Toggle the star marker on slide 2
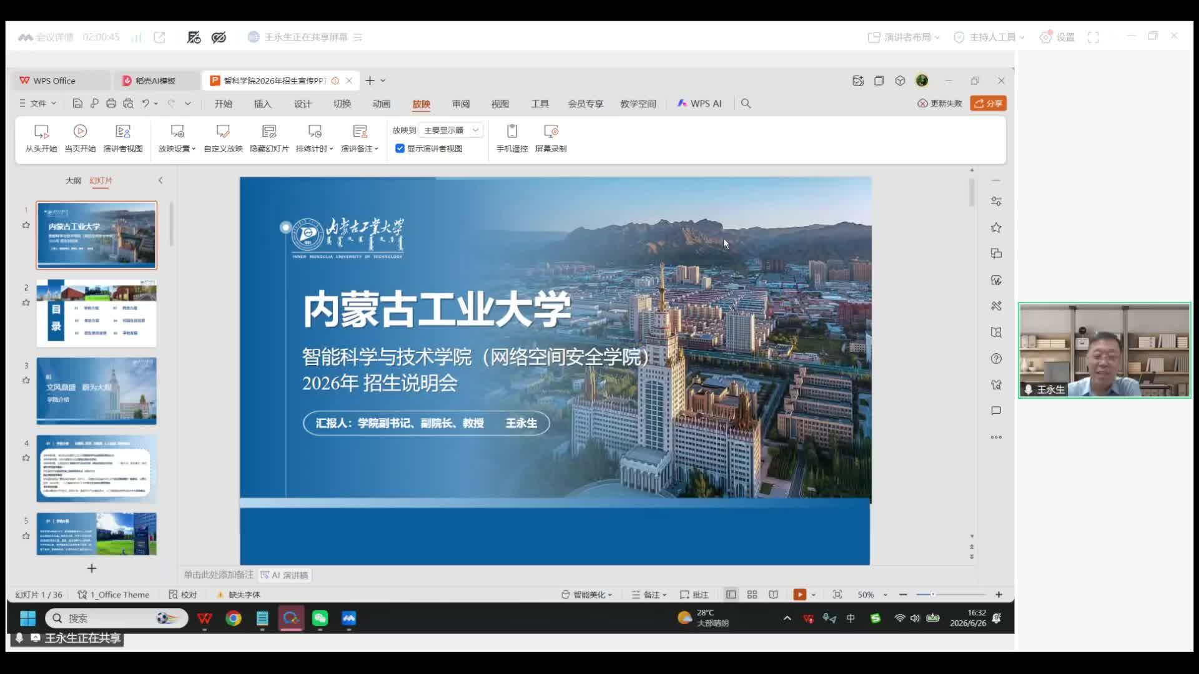 (26, 303)
